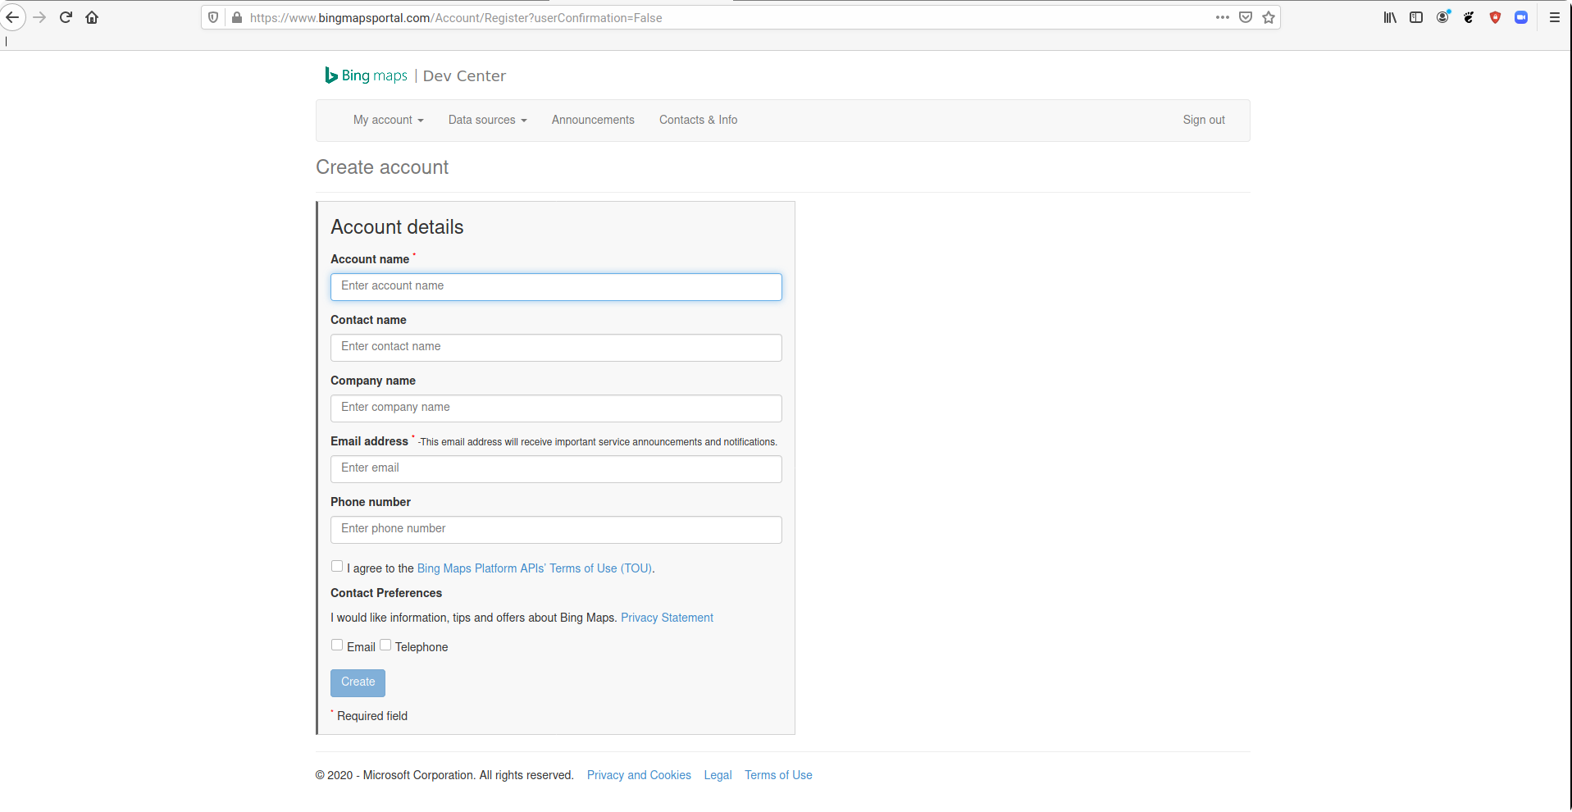Open Bing Maps Platform APIs' Terms of Use link
This screenshot has height=812, width=1572.
pos(535,568)
